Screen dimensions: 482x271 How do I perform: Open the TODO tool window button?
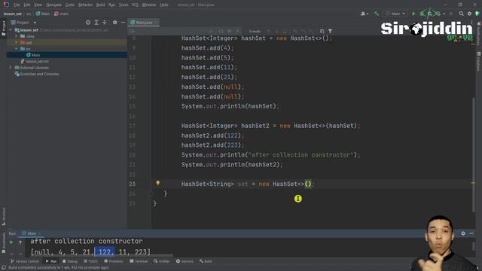click(x=90, y=261)
